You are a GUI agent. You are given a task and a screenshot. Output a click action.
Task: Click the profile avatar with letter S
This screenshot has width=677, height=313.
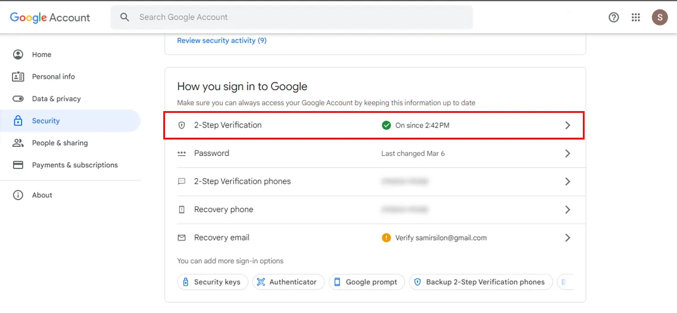[x=659, y=18]
